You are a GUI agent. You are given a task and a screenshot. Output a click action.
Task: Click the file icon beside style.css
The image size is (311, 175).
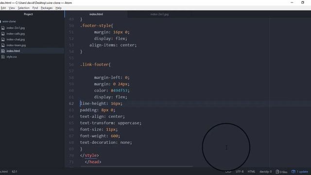(3, 57)
